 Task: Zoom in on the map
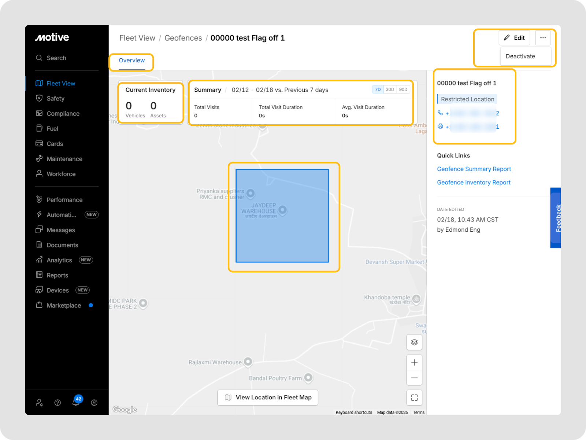[x=414, y=362]
